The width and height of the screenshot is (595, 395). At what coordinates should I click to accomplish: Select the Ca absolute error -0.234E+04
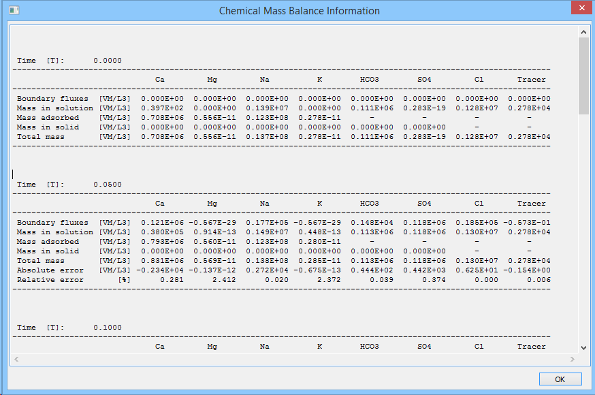[x=160, y=270]
